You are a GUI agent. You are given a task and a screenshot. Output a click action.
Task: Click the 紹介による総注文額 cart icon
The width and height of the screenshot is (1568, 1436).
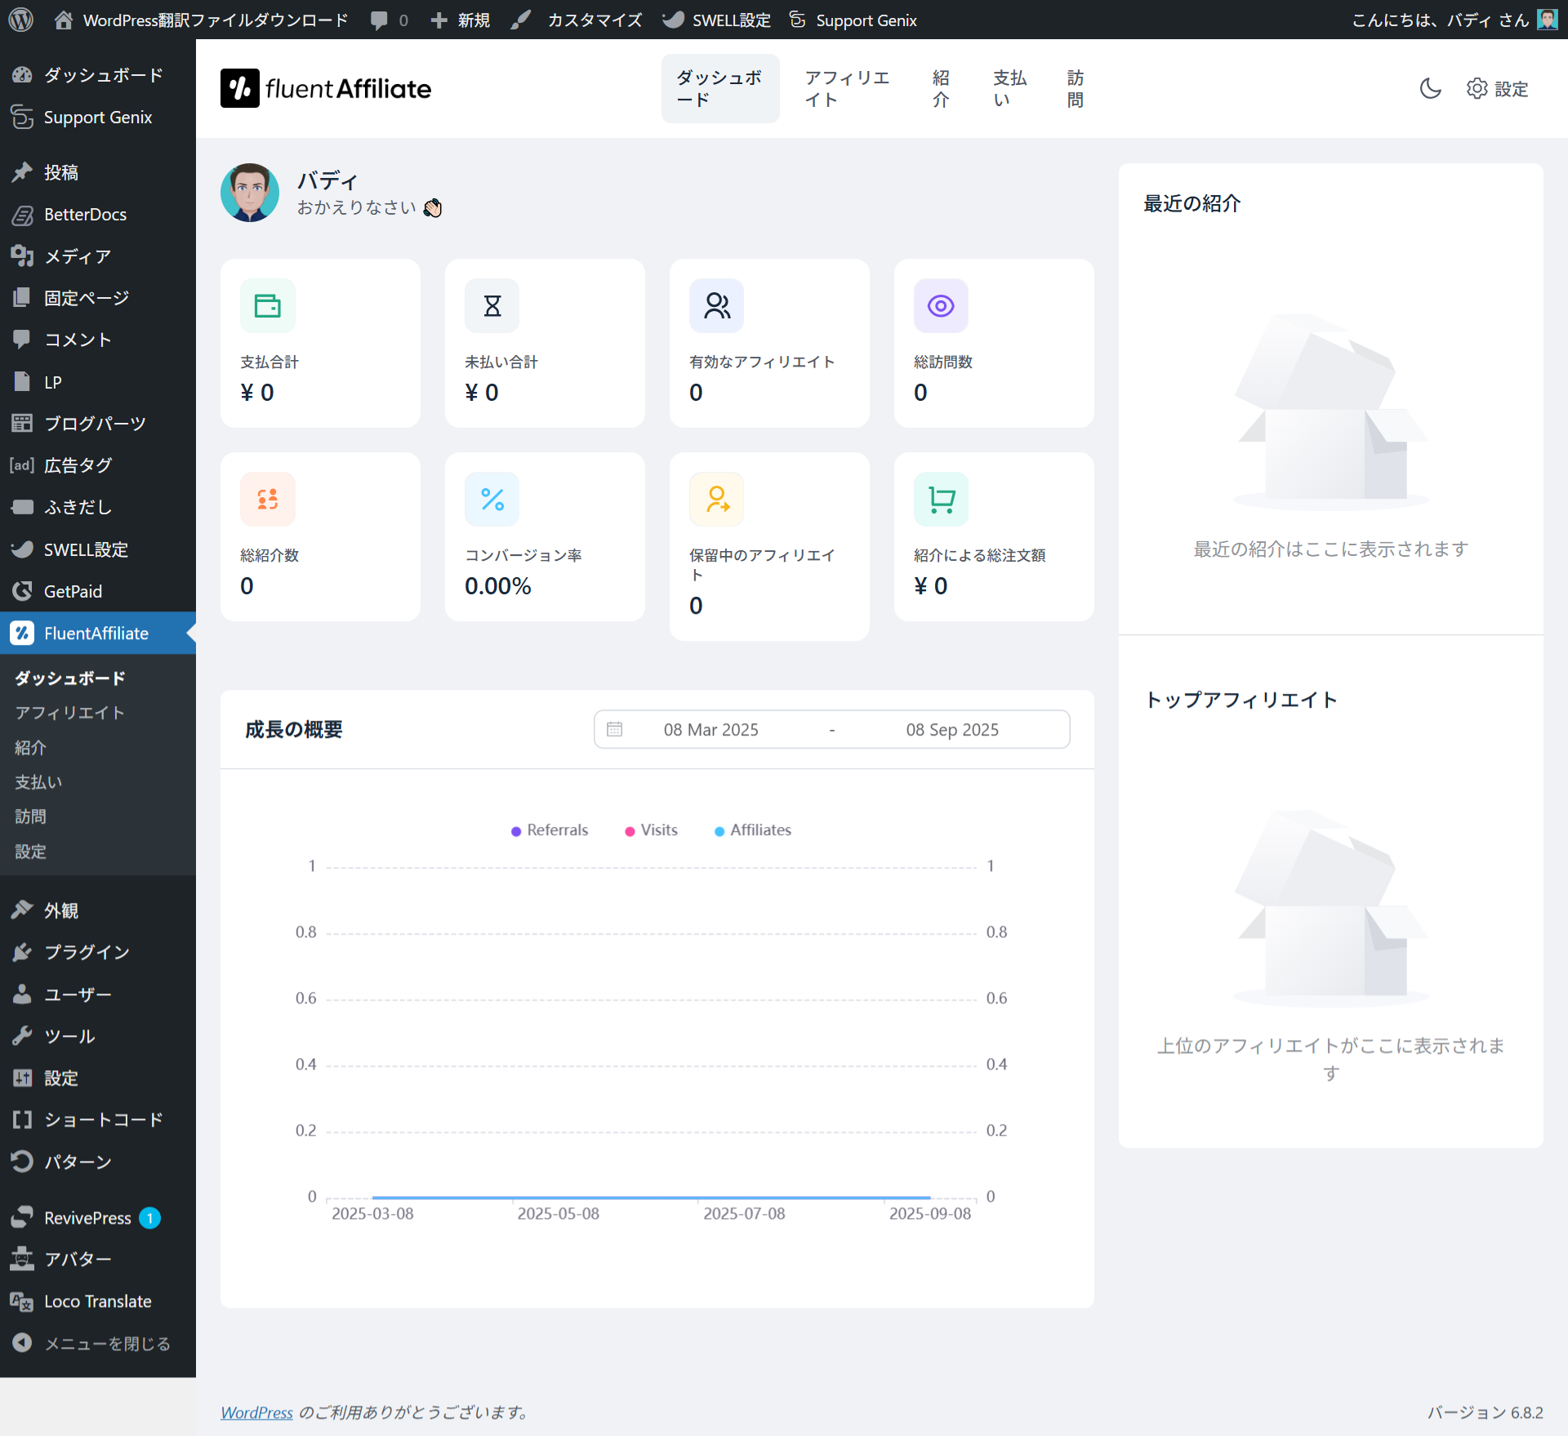(942, 499)
